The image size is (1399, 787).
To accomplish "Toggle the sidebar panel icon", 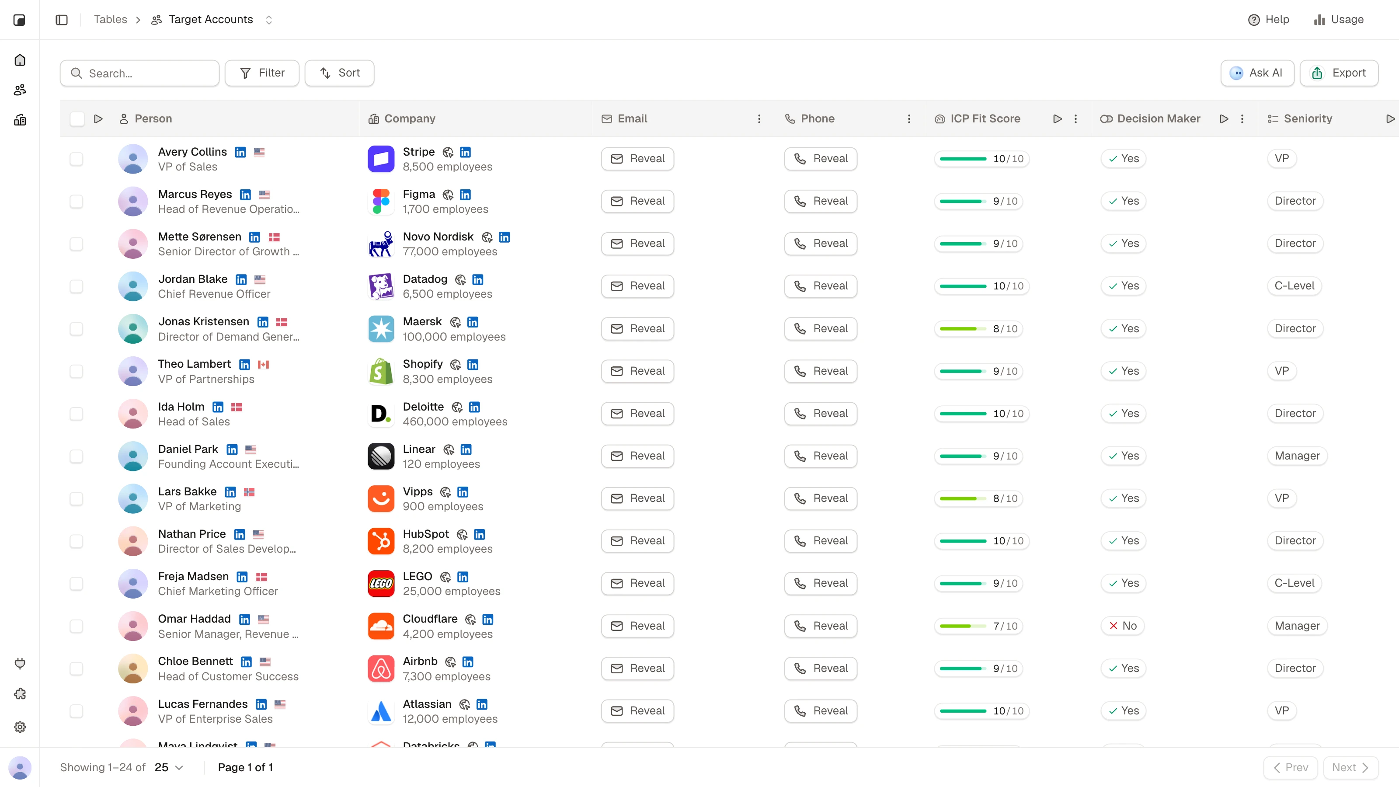I will click(x=61, y=20).
